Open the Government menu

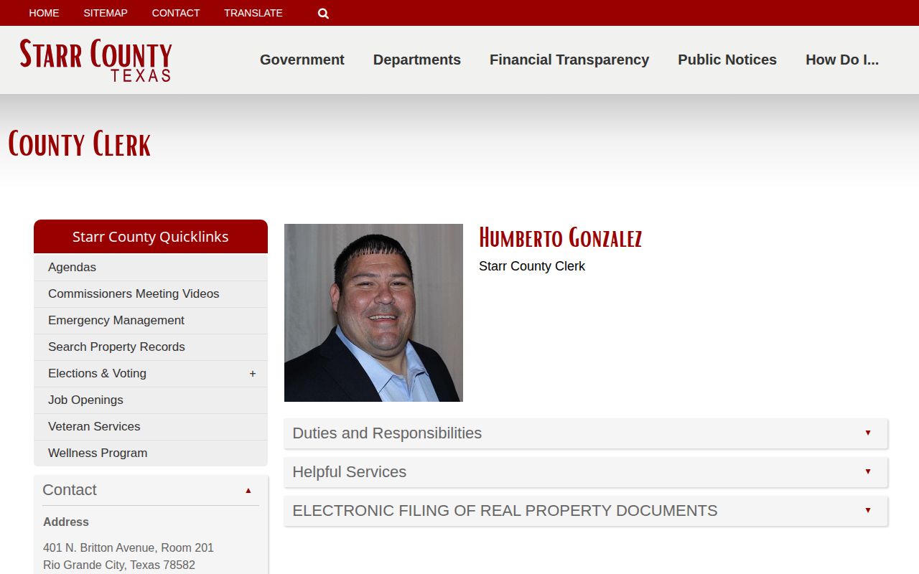(302, 60)
